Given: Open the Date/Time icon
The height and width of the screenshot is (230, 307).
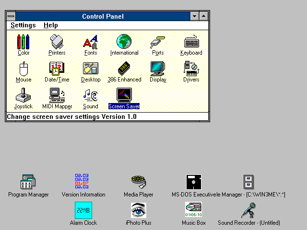Looking at the screenshot, I should [x=57, y=69].
